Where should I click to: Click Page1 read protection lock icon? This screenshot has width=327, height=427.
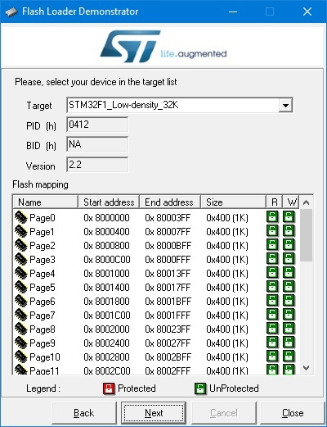point(272,231)
